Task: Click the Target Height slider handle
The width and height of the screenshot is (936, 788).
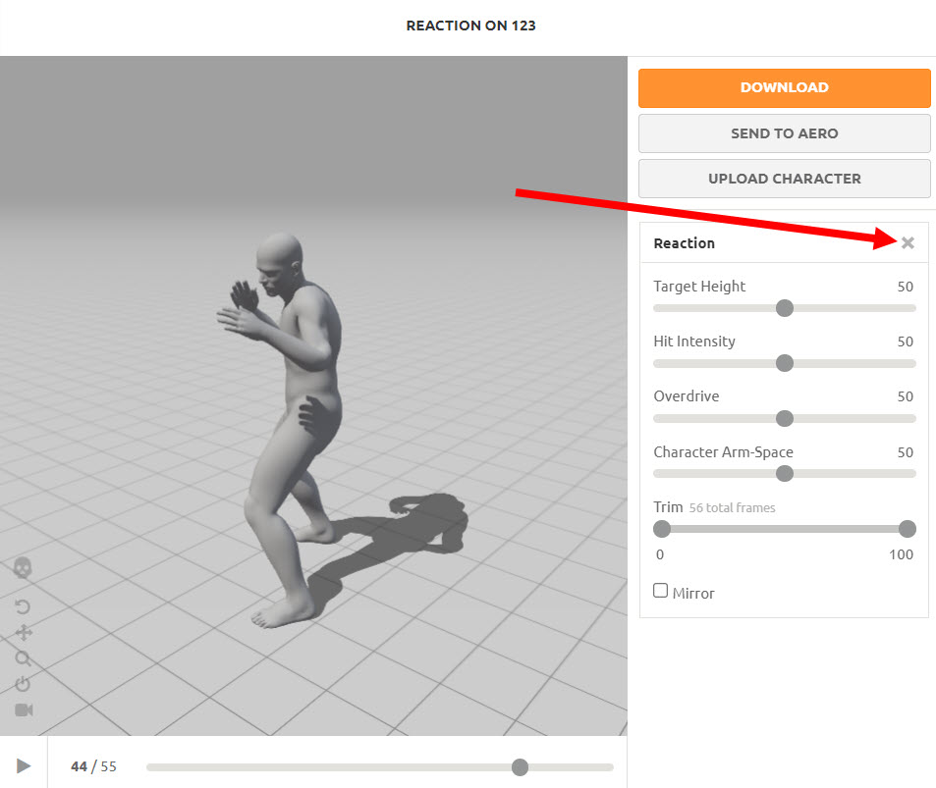Action: (785, 308)
